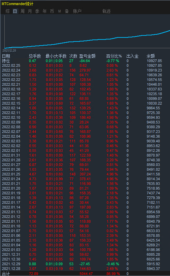Select the 持仓 open positions row label
Screen dimensions: 170x276
(x=6, y=61)
